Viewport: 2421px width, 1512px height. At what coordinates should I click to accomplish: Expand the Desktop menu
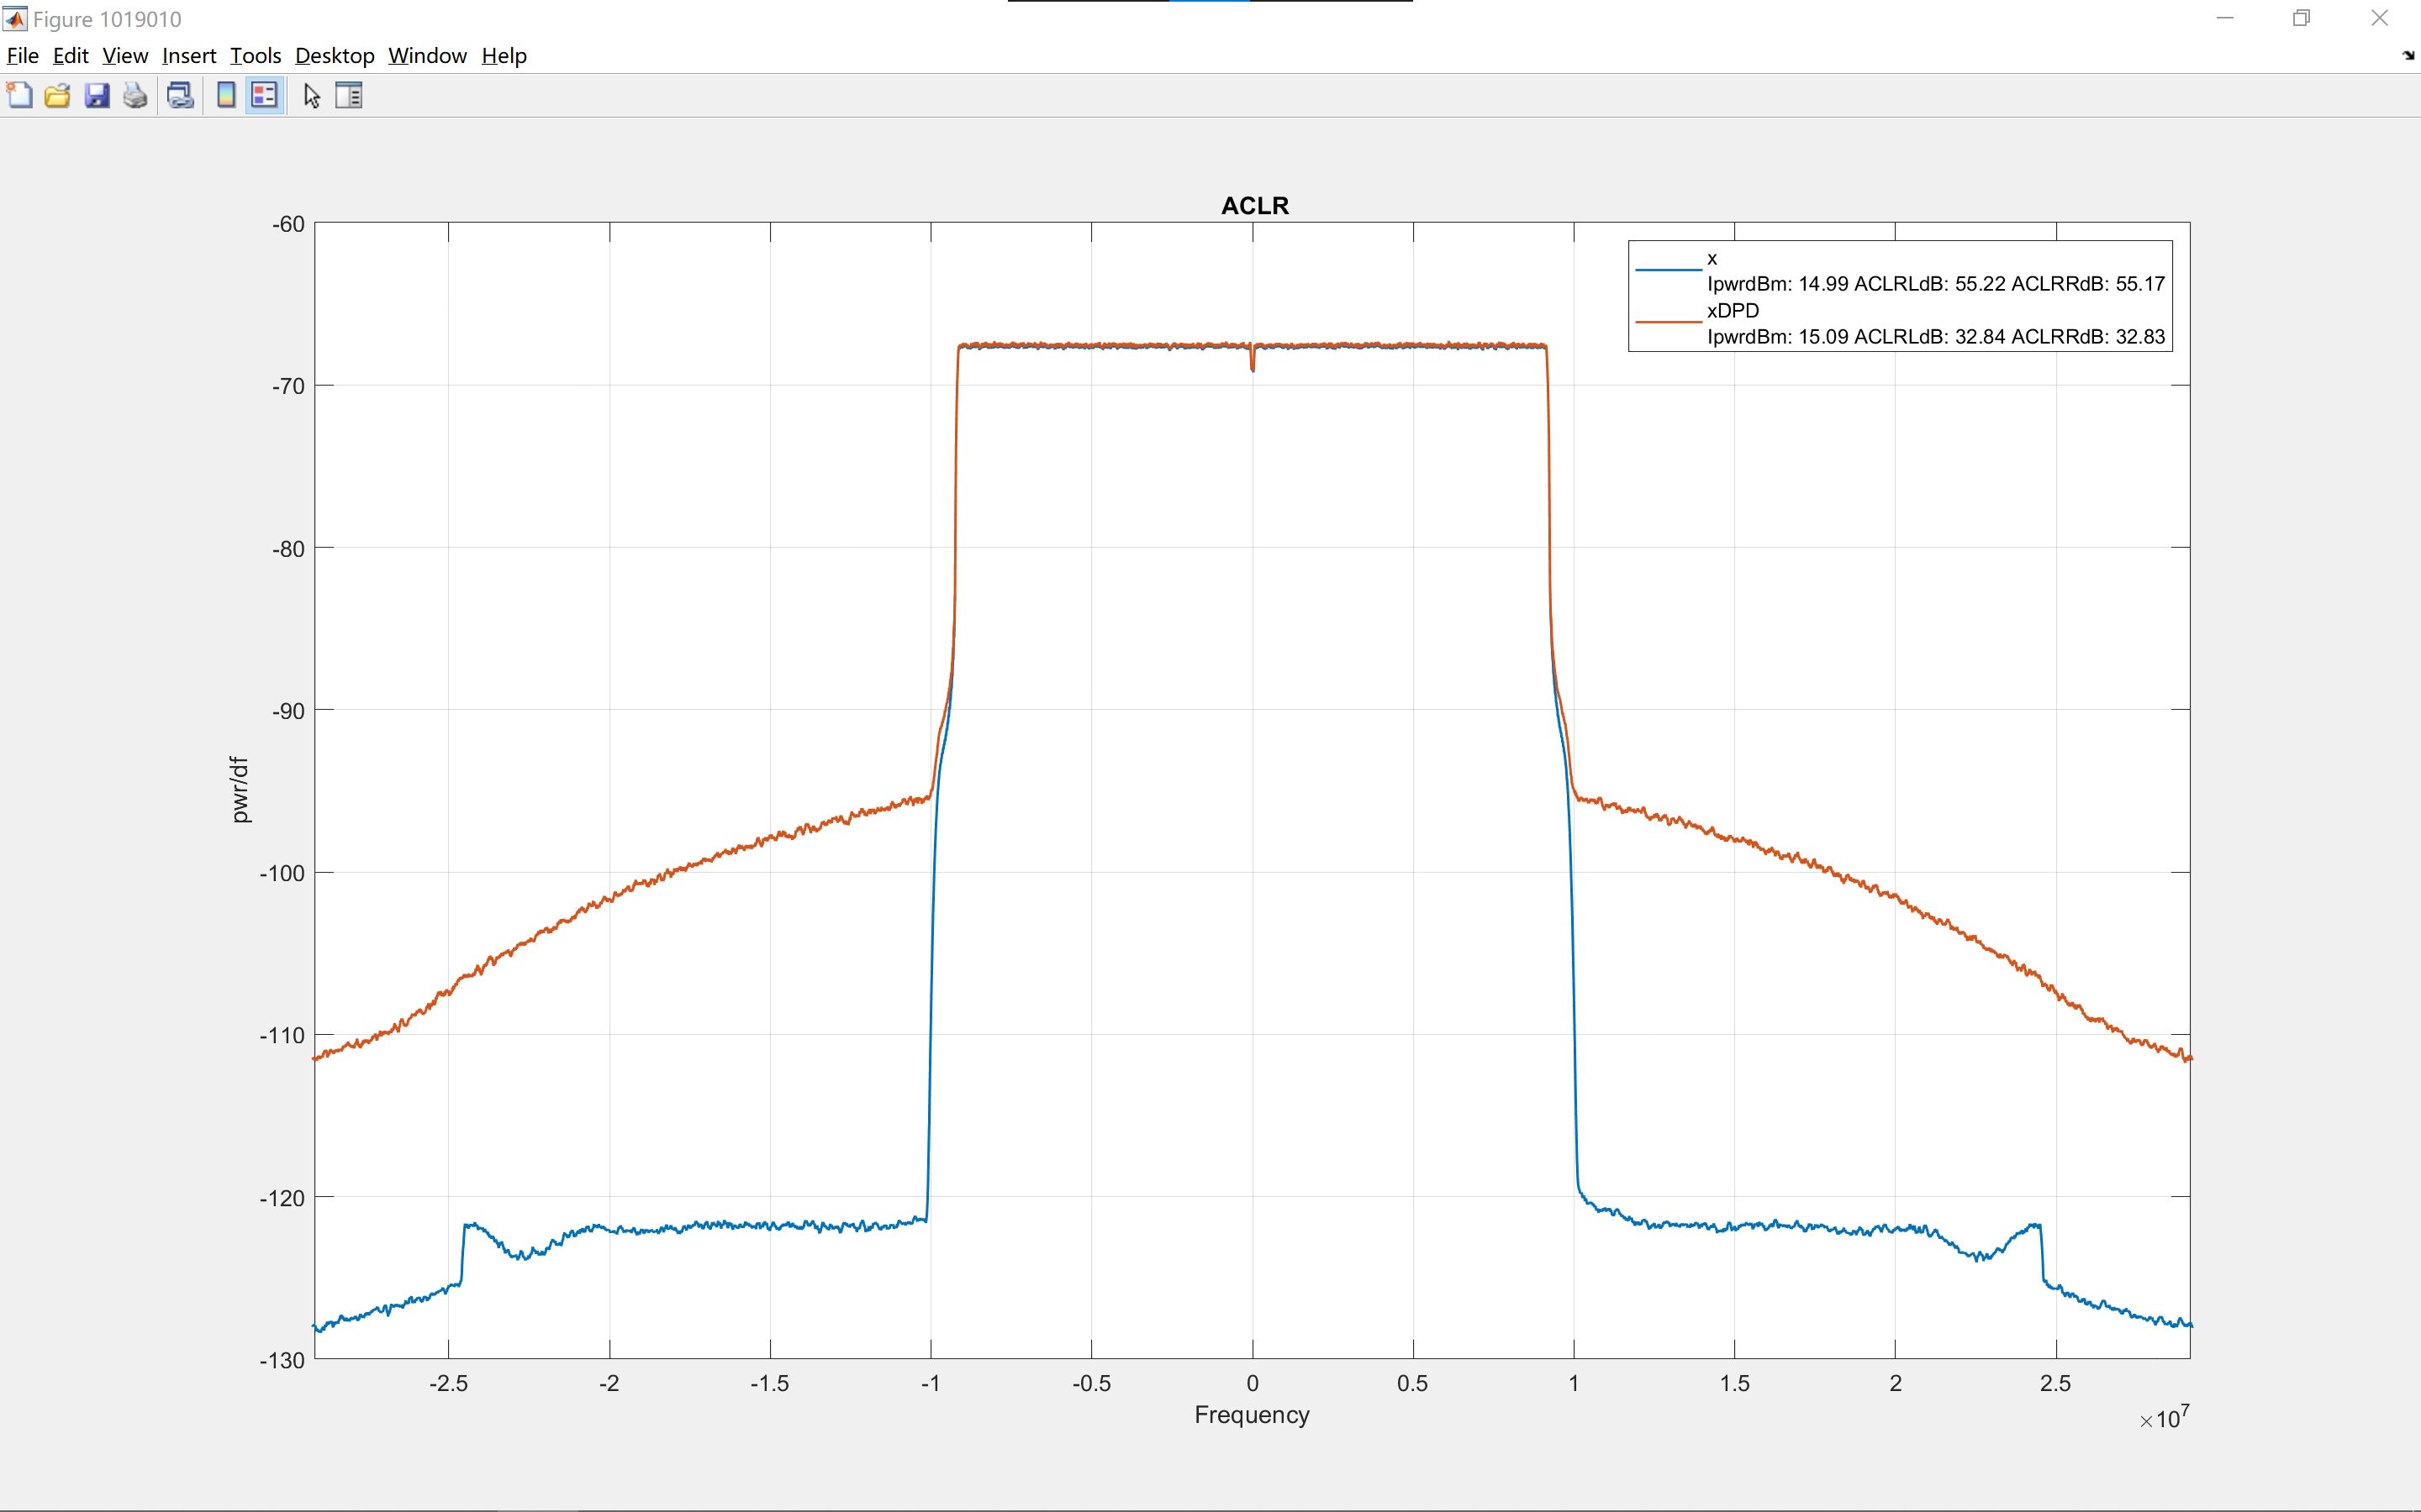point(334,56)
